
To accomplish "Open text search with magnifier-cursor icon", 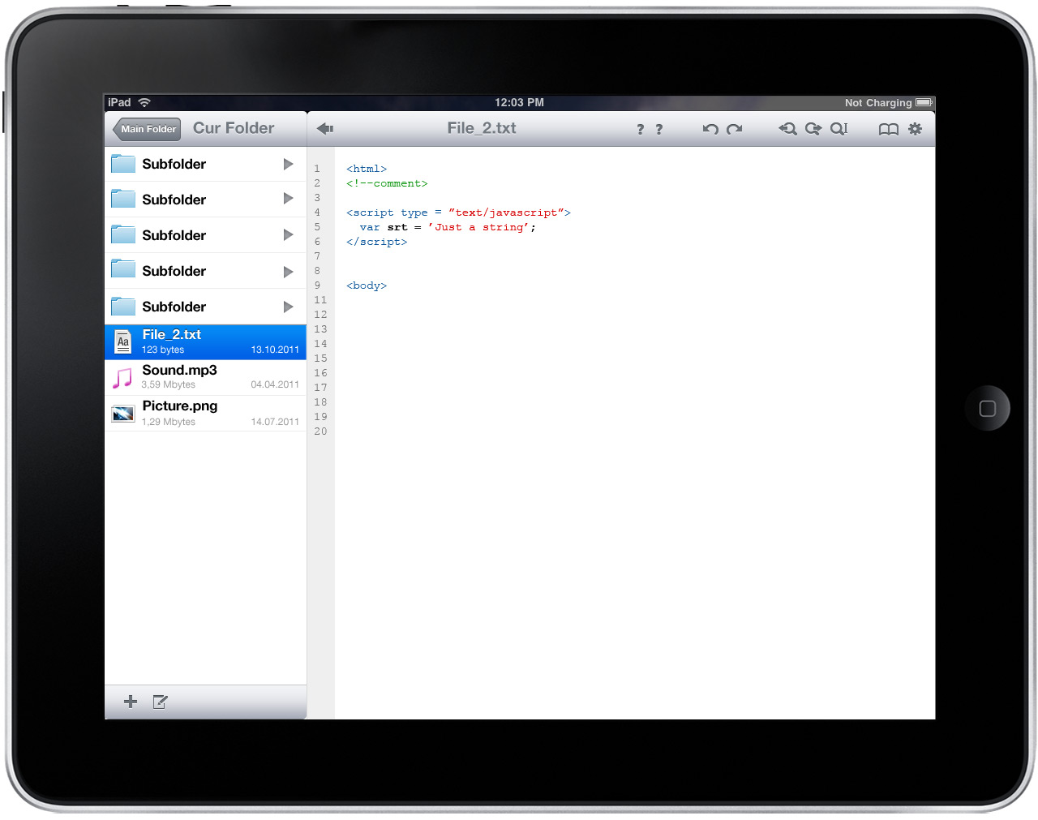I will point(839,128).
